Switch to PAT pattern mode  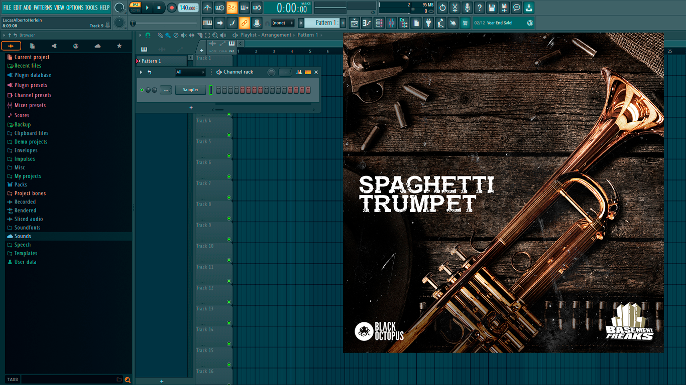tap(135, 5)
